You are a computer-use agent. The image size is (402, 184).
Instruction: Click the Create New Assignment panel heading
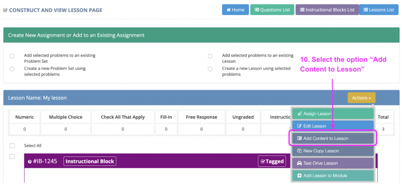76,35
